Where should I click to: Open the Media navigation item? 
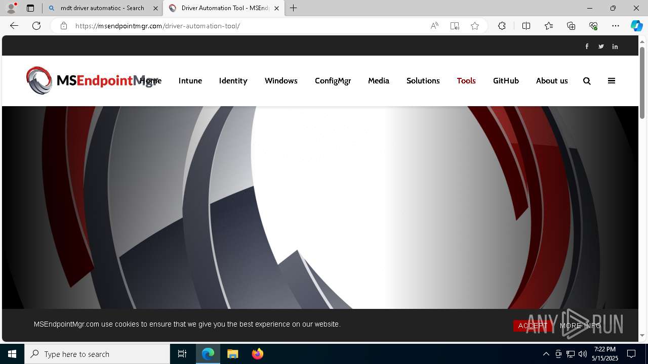coord(379,81)
